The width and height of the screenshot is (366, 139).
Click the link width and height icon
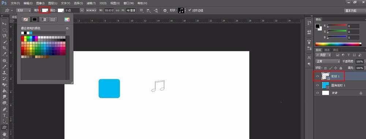(x=117, y=10)
